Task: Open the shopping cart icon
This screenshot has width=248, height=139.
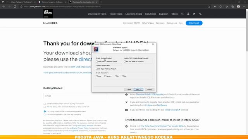Action: click(x=194, y=14)
